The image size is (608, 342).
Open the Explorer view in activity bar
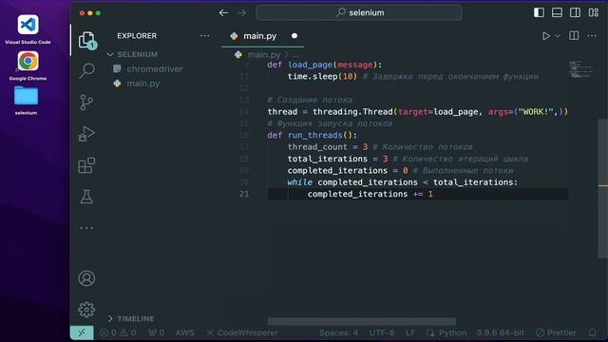click(86, 40)
